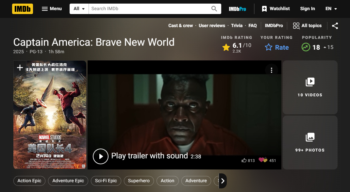Click the popularity score 18
The width and height of the screenshot is (350, 192).
coord(317,47)
